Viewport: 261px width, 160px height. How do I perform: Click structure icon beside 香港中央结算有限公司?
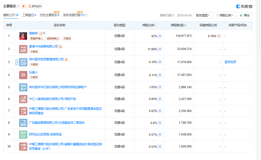coord(60,47)
